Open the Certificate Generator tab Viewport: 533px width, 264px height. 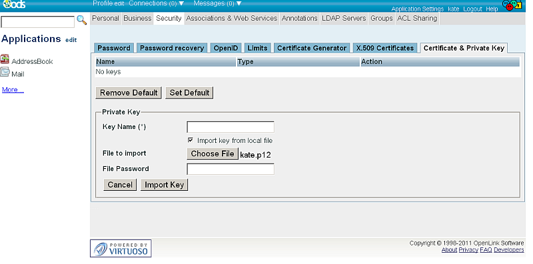[312, 48]
